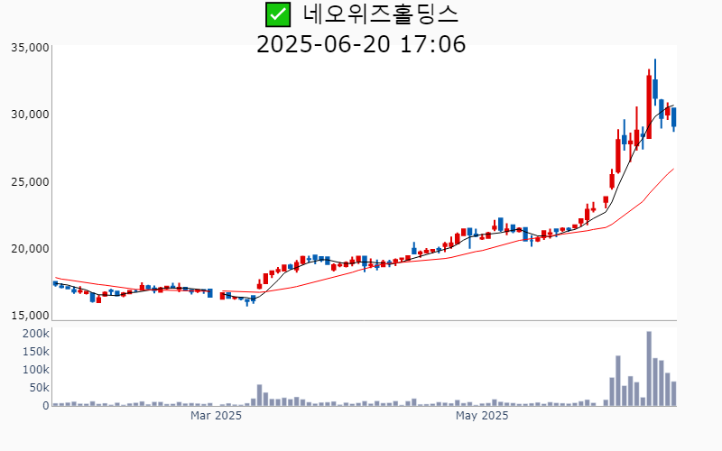Image resolution: width=722 pixels, height=451 pixels.
Task: Click the 150k volume axis label
Action: tap(36, 352)
